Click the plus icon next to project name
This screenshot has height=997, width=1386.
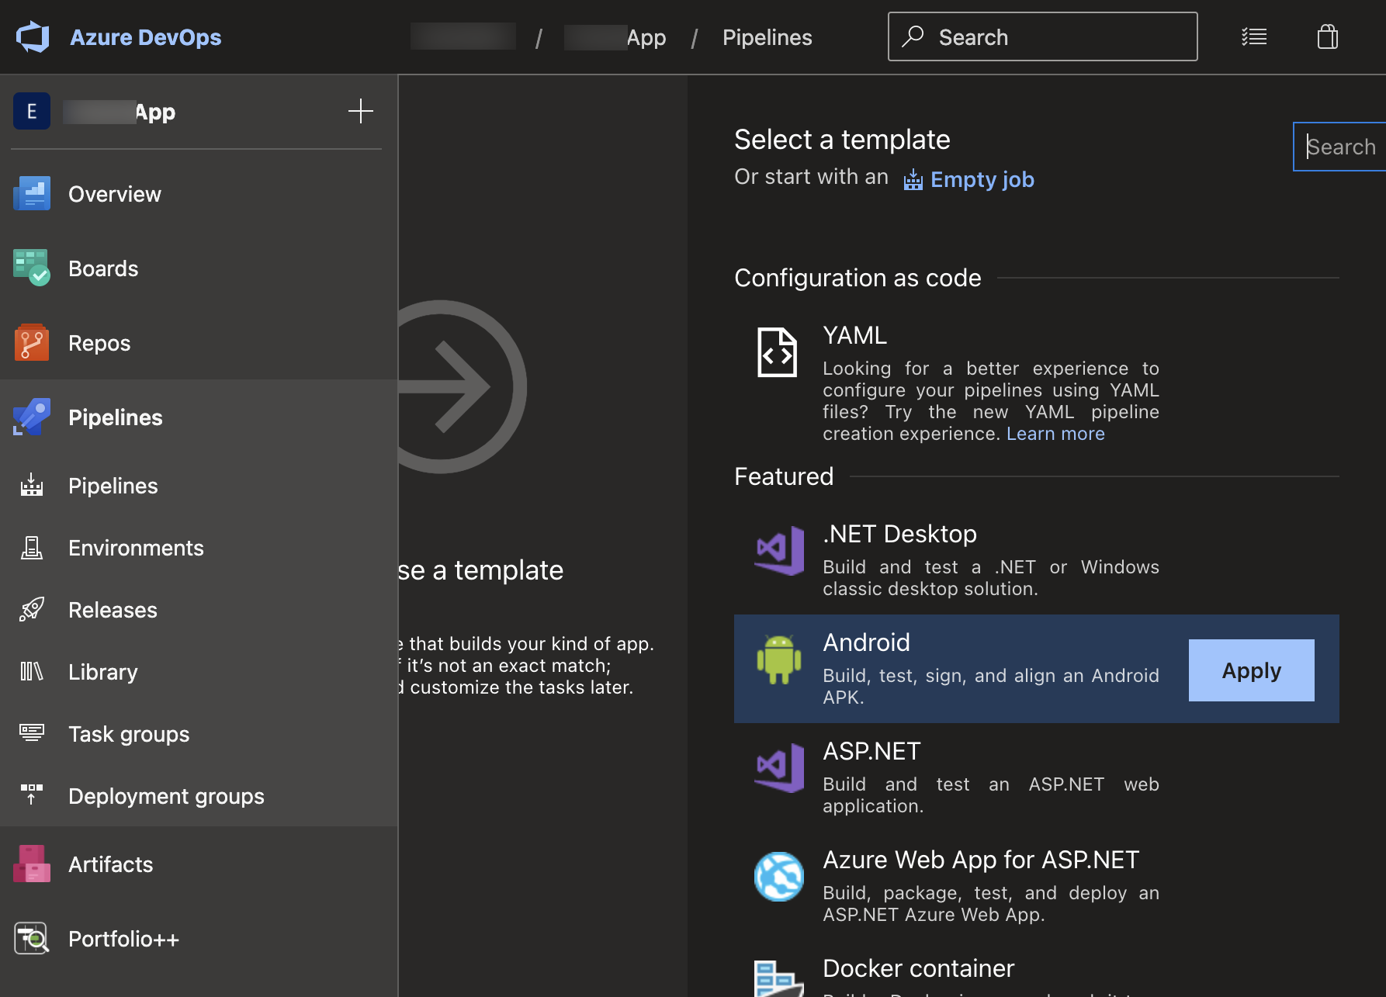pyautogui.click(x=360, y=111)
